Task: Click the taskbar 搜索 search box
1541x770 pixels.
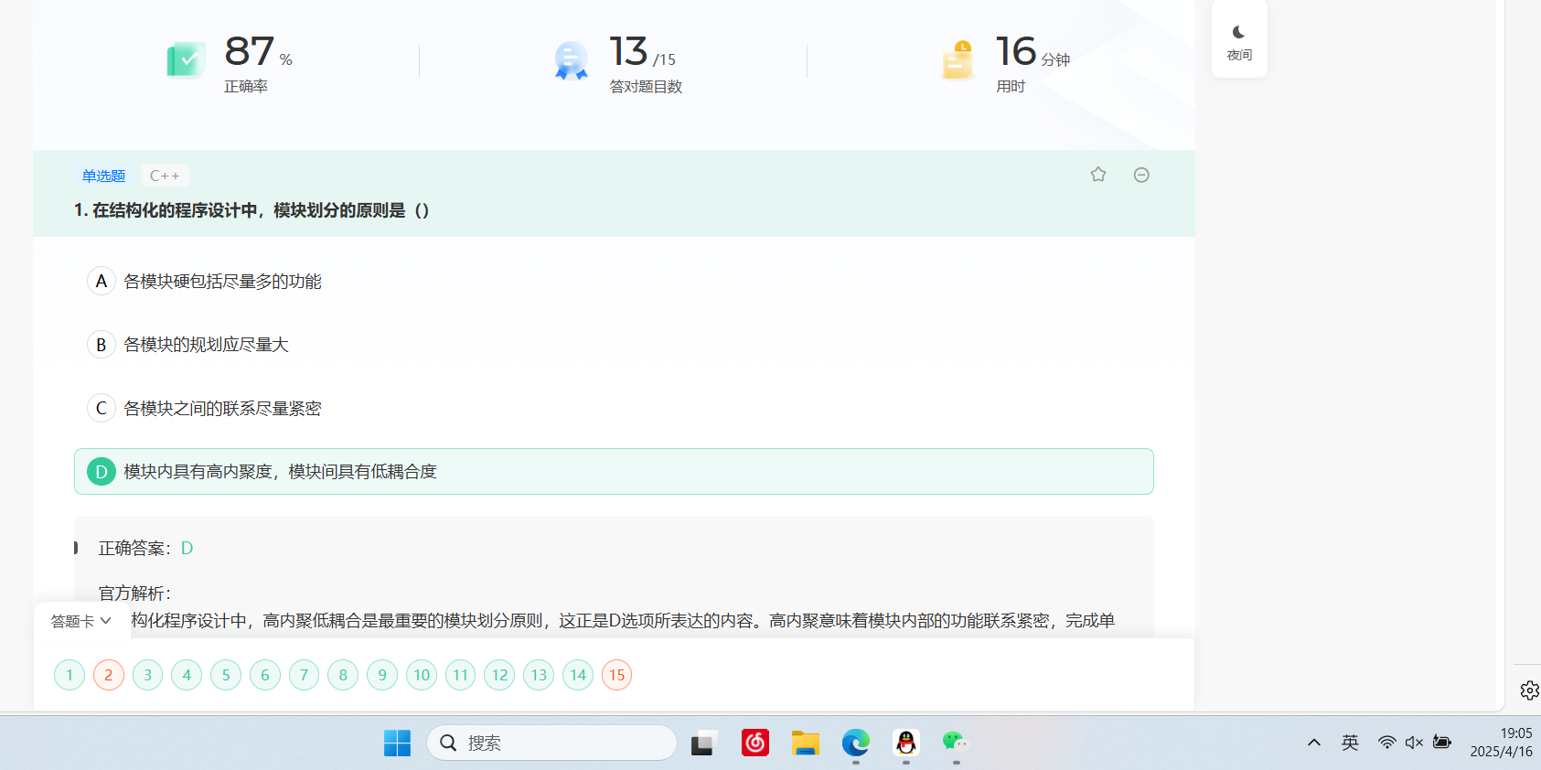Action: pos(551,743)
